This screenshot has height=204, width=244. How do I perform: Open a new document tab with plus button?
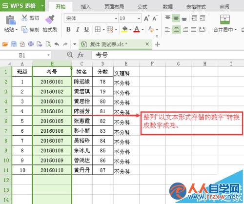click(x=158, y=44)
